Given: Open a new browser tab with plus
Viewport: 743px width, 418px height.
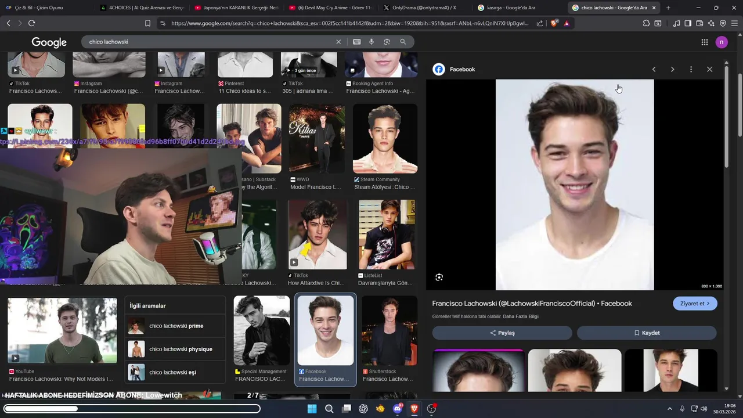Looking at the screenshot, I should tap(668, 8).
